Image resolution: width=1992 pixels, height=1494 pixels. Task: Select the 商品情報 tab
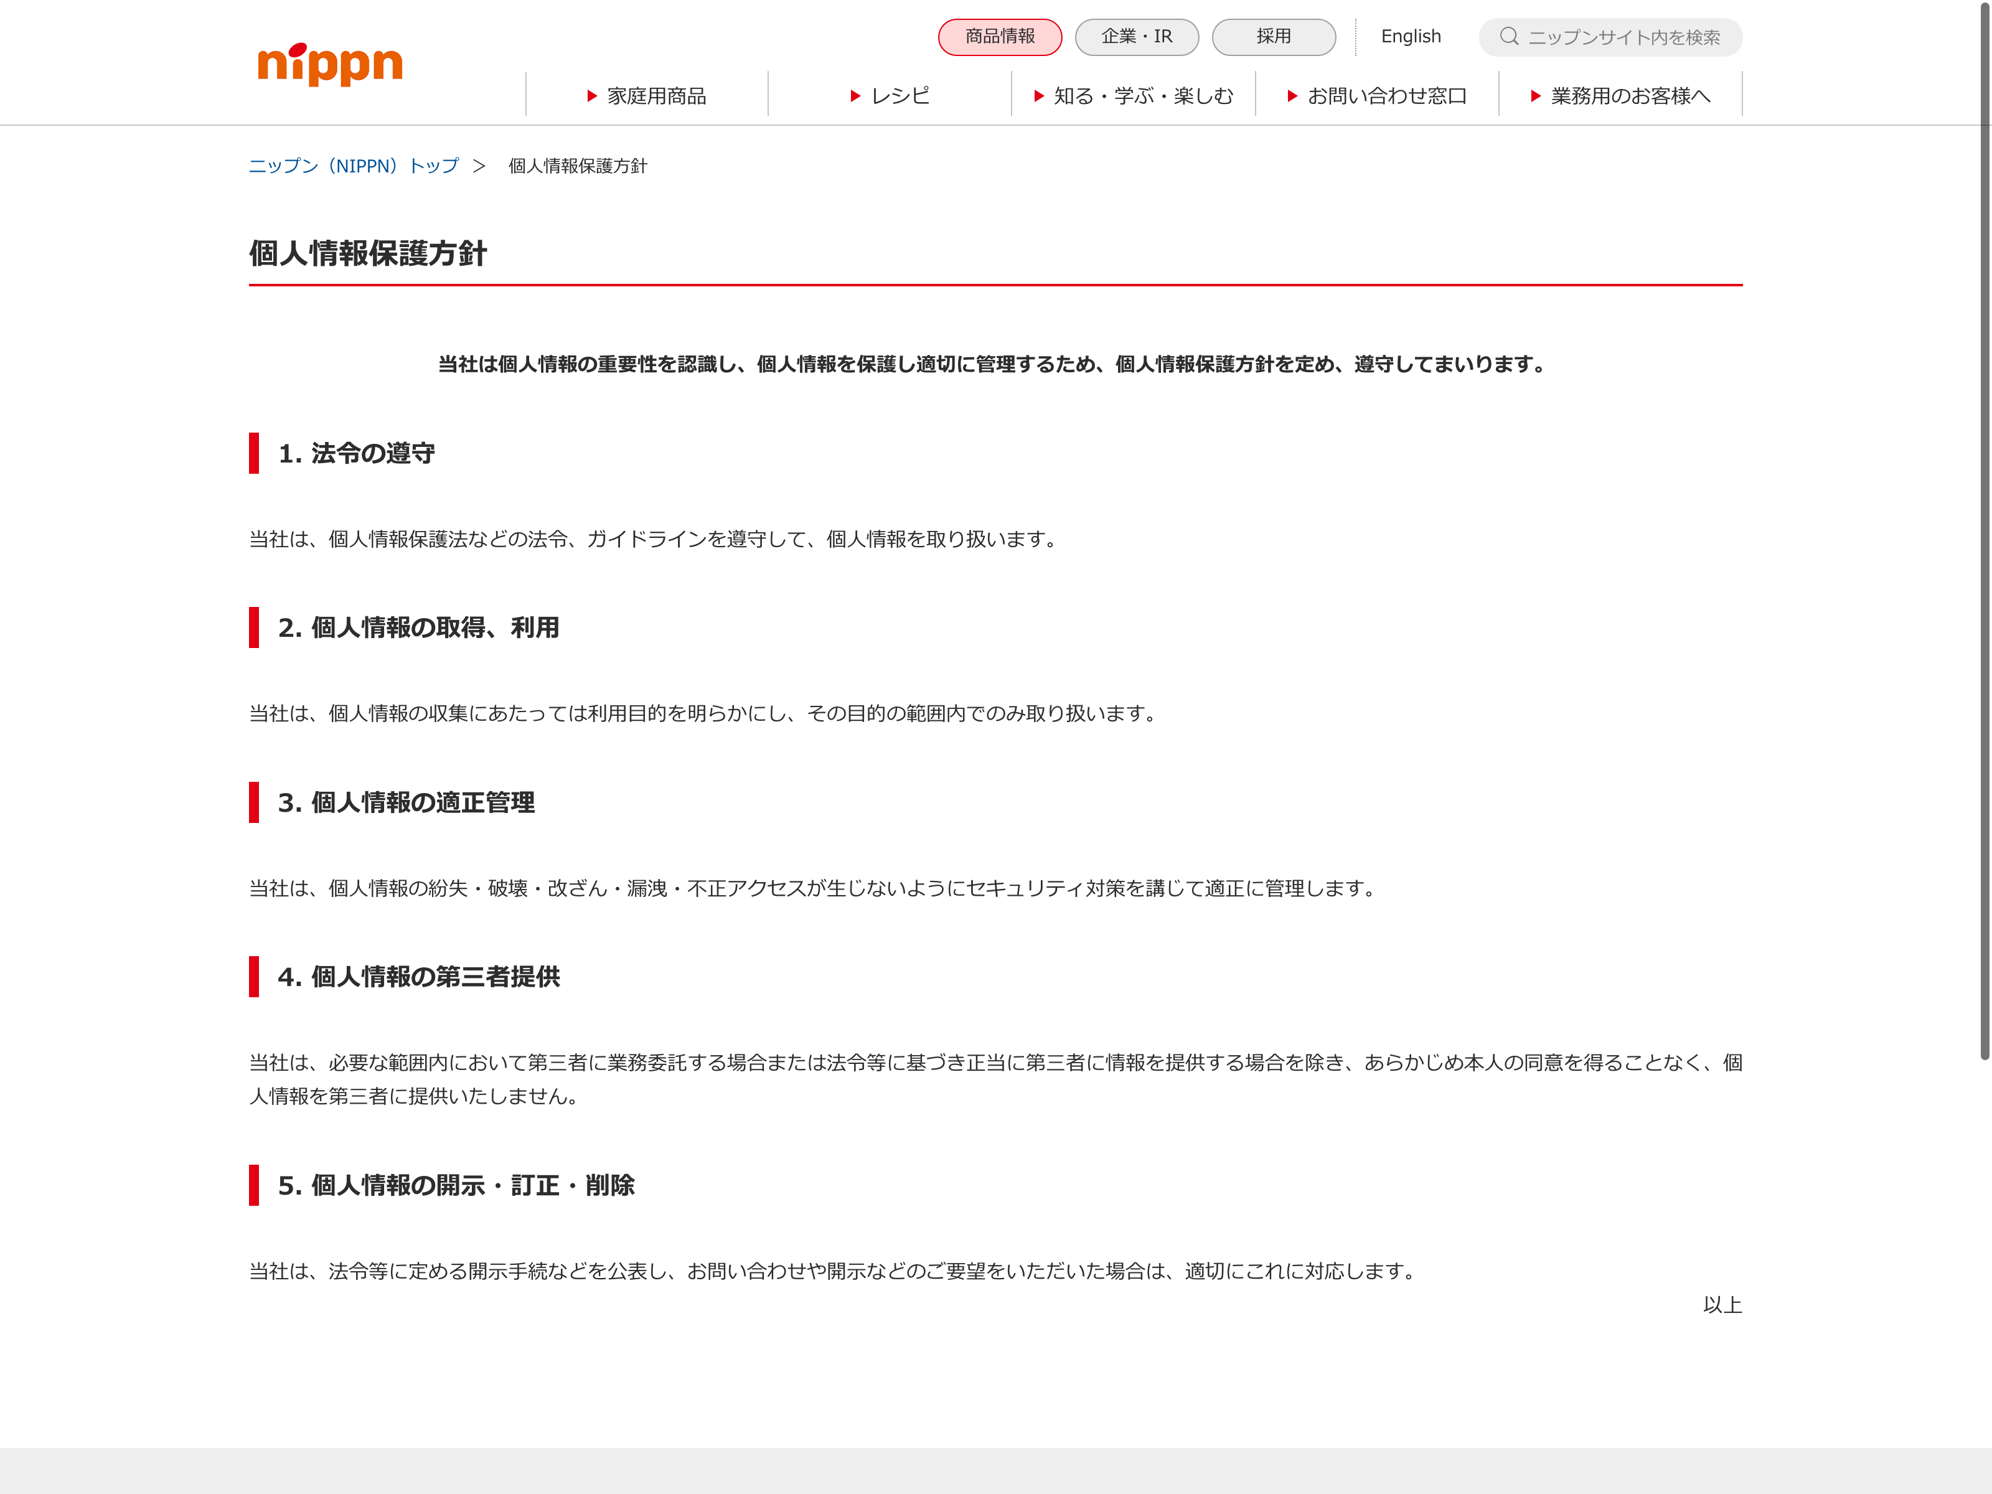[x=1000, y=37]
